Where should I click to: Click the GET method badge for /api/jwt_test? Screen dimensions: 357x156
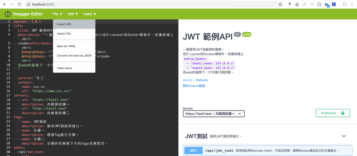(193, 150)
